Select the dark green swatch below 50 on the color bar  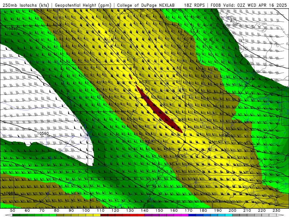16,215
